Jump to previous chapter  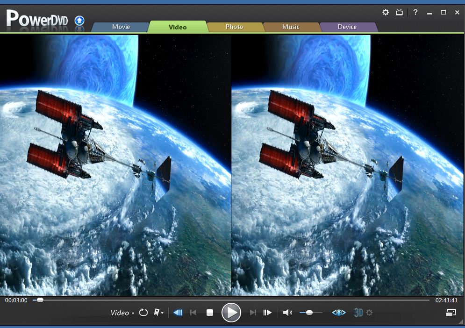pos(193,313)
